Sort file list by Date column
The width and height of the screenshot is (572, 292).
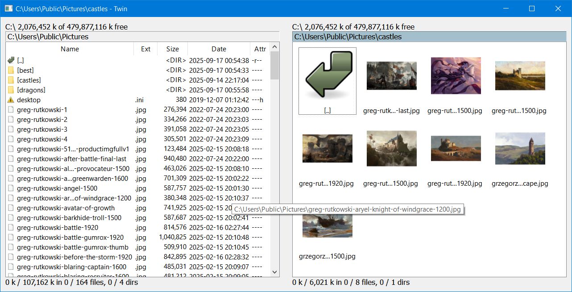click(219, 49)
